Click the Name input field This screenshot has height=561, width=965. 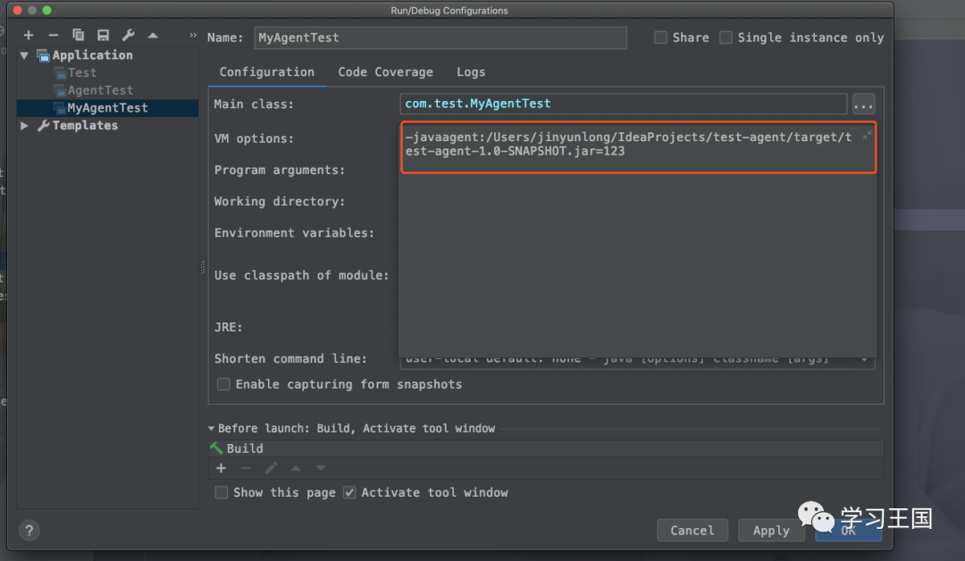coord(440,38)
